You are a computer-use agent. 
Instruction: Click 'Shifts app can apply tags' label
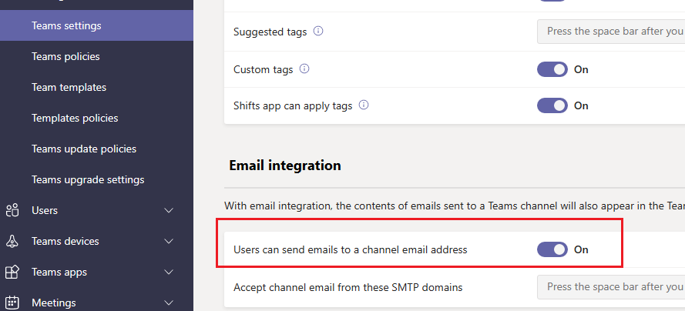[293, 106]
